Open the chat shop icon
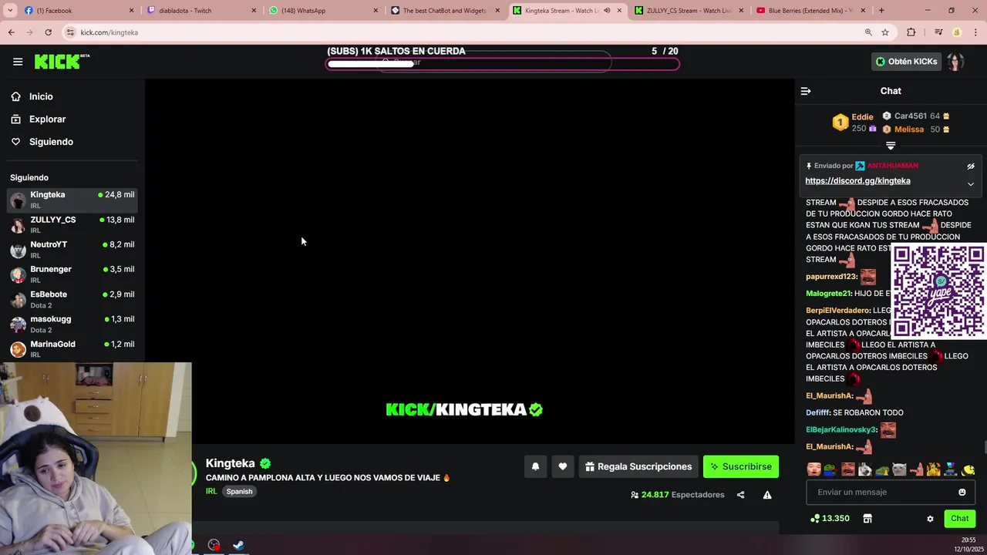 pyautogui.click(x=867, y=519)
